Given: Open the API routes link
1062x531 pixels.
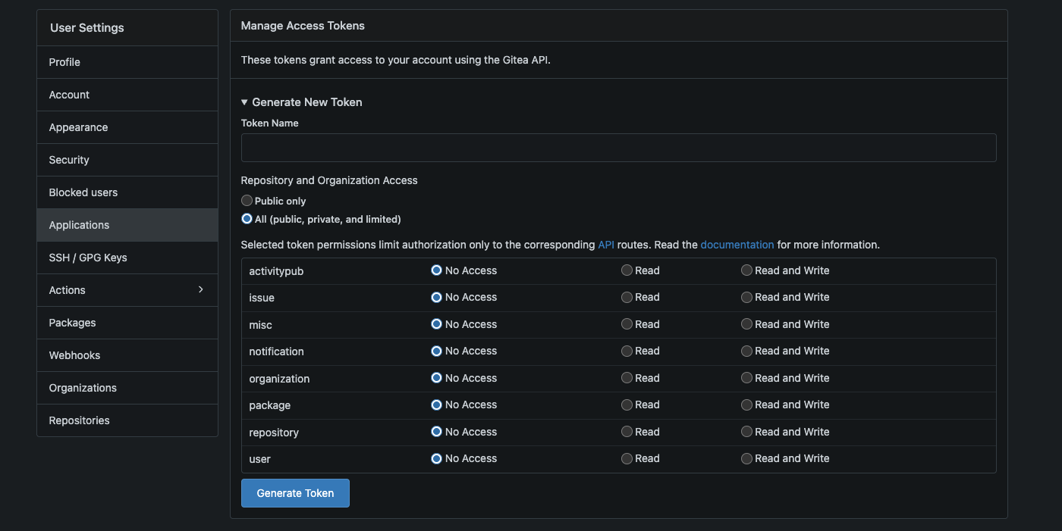Looking at the screenshot, I should (606, 245).
